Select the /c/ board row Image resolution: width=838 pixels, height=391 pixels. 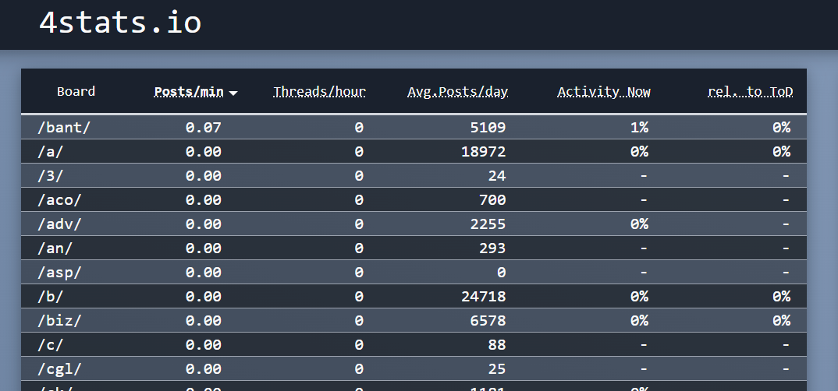click(x=50, y=344)
